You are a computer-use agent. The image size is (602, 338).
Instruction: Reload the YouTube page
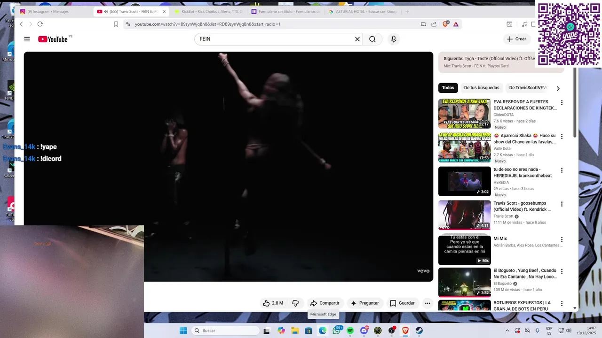40,24
